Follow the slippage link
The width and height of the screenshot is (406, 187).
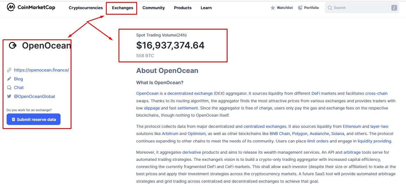click(x=152, y=108)
